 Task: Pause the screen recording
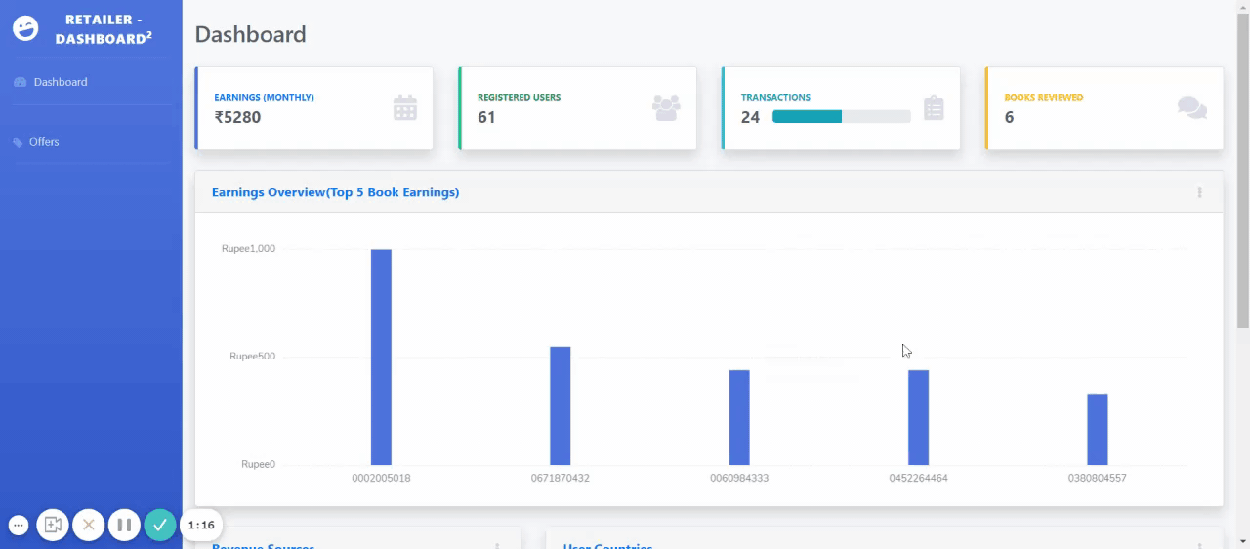tap(124, 525)
